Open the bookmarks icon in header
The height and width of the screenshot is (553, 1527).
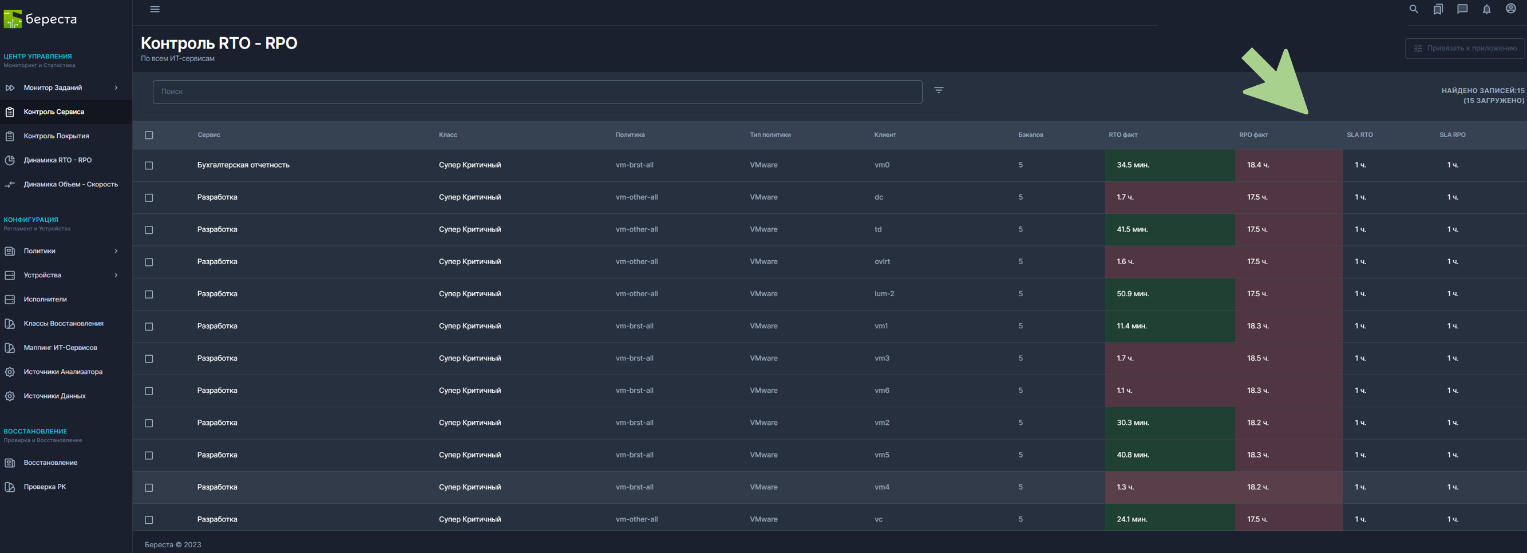1438,10
